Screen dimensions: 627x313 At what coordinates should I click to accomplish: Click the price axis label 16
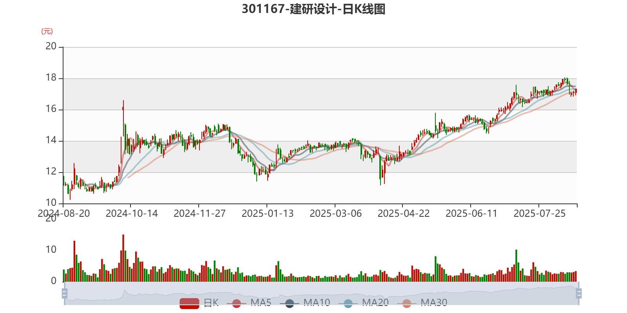(51, 109)
